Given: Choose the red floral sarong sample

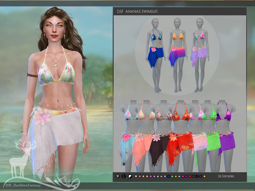Looking at the screenshot, I should [x=180, y=136].
